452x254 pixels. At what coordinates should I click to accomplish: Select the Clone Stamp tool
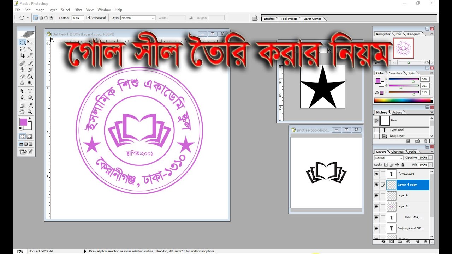coord(22,70)
